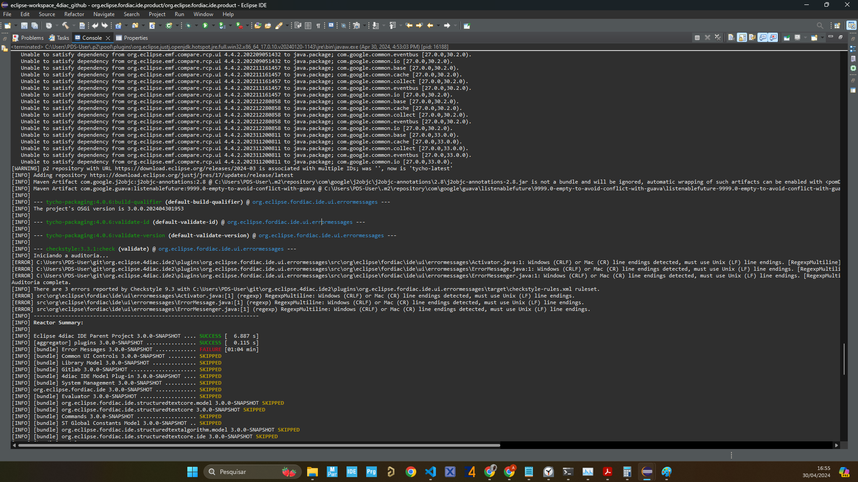The image size is (858, 482).
Task: Open the Forward navigation history dropdown
Action: click(456, 25)
